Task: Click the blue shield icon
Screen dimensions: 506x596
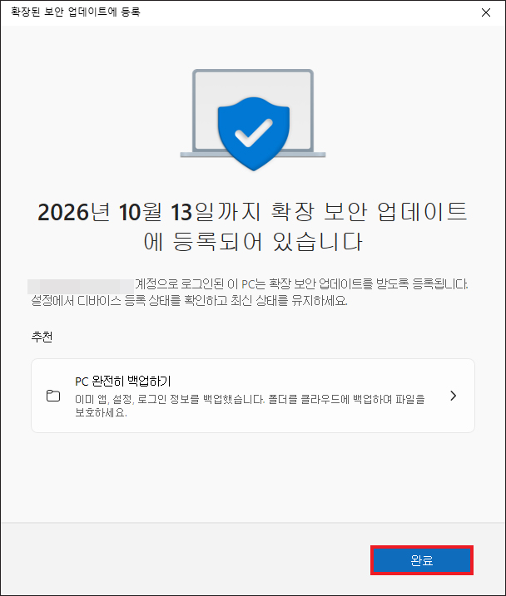Action: pos(253,134)
